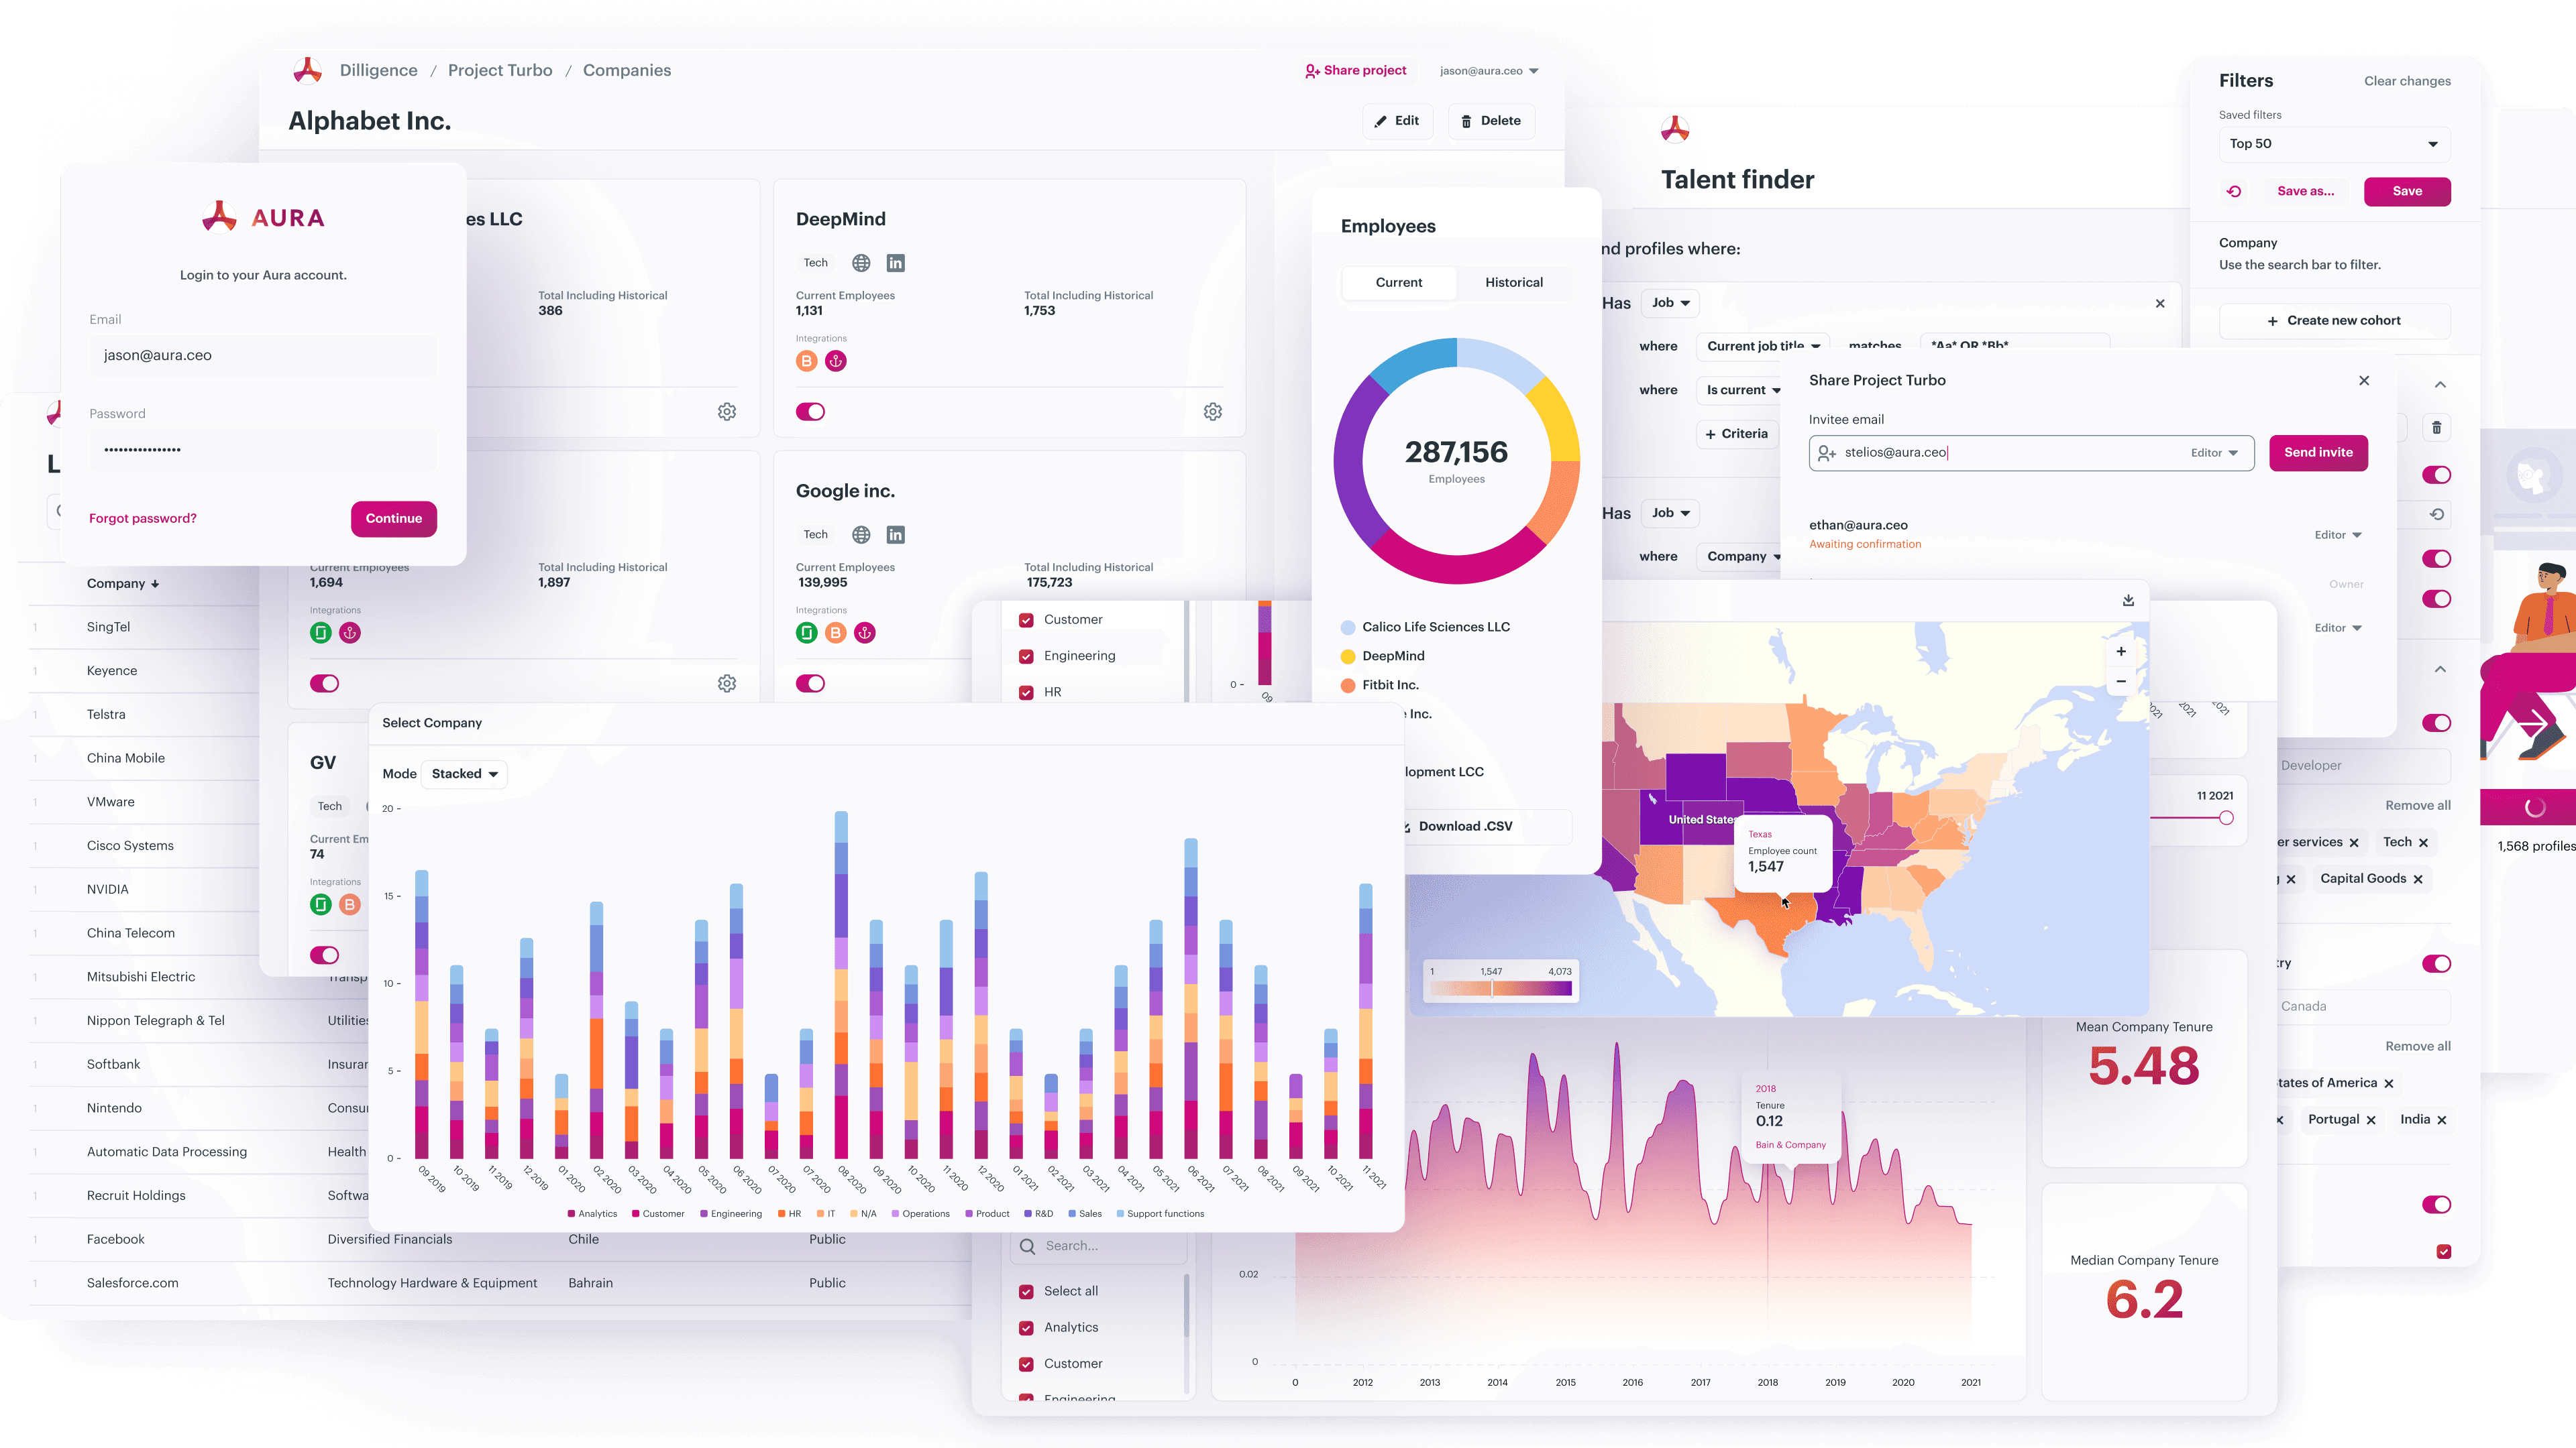This screenshot has height=1448, width=2576.
Task: Click Send invite button
Action: [2318, 452]
